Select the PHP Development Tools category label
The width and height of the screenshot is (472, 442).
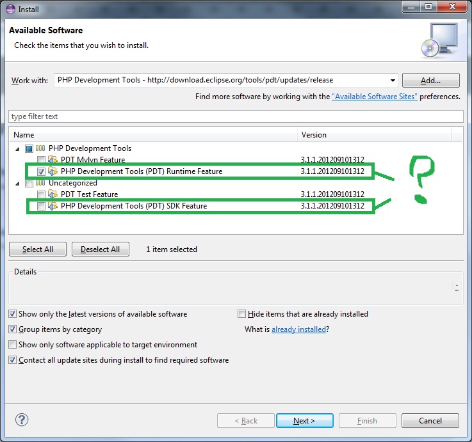tap(90, 148)
